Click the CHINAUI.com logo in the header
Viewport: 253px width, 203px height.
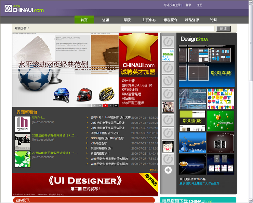click(24, 9)
